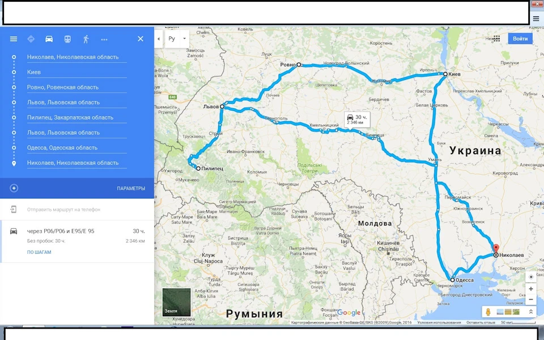Click the Google logo on map
The width and height of the screenshot is (544, 340).
click(x=348, y=312)
